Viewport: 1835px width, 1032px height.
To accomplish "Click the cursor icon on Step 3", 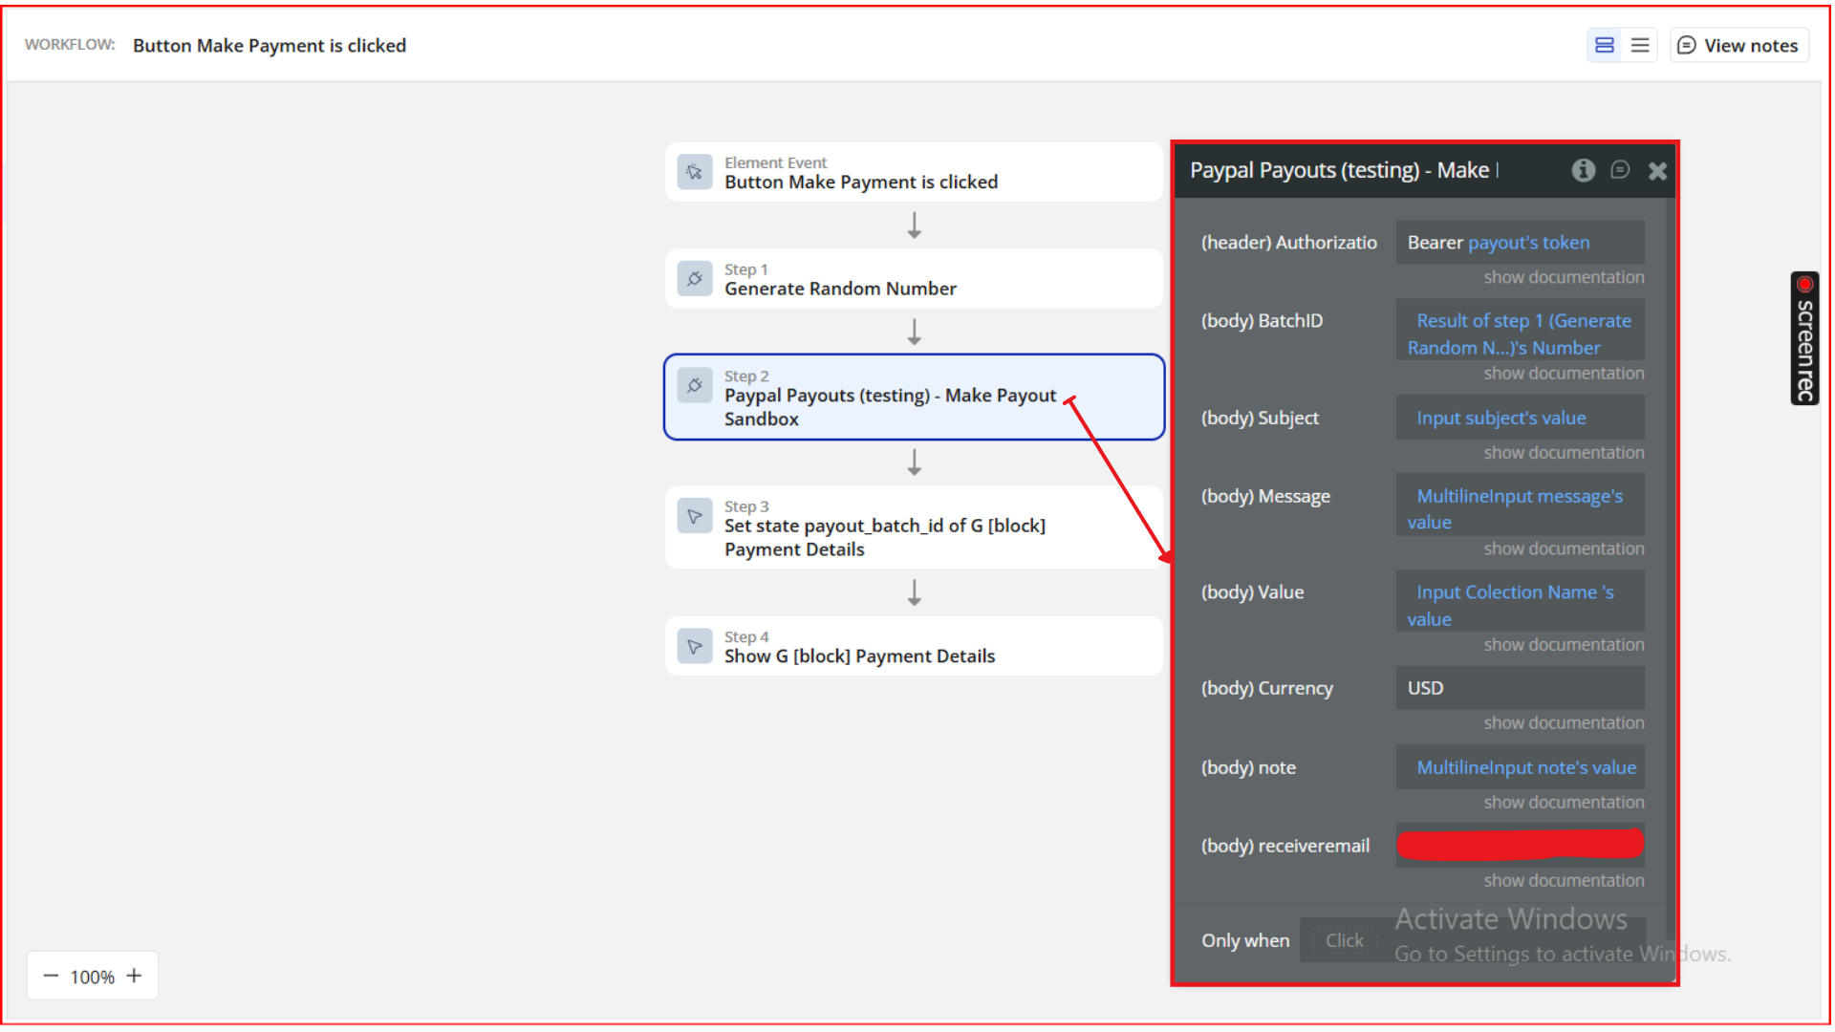I will (x=695, y=516).
